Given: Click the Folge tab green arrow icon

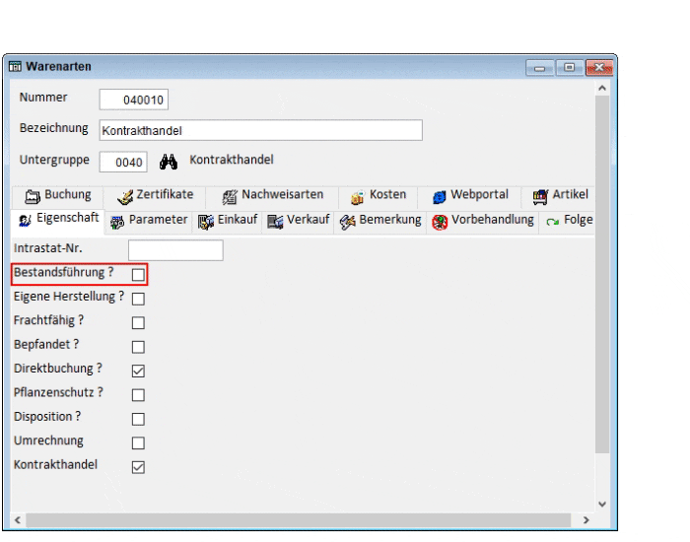Looking at the screenshot, I should coord(552,222).
